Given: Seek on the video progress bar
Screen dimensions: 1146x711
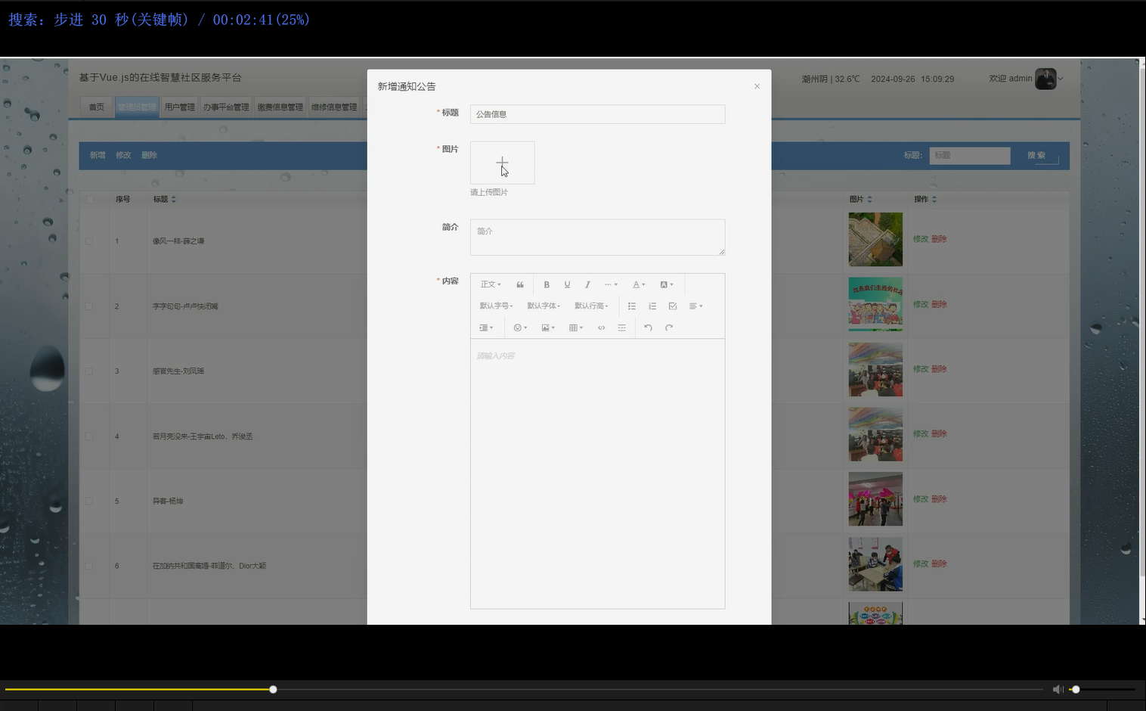Looking at the screenshot, I should 523,689.
